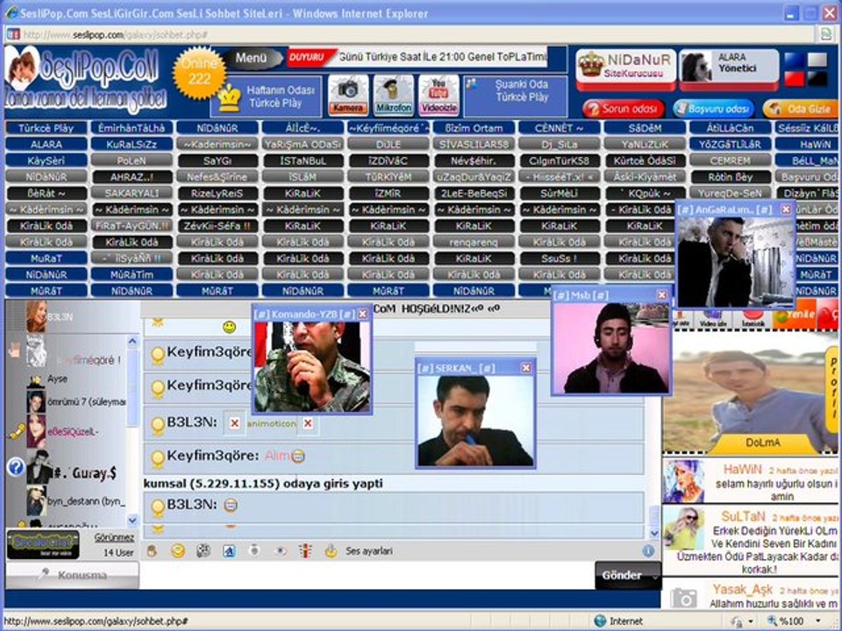Open SuLTaN profile photo in wall posts
The width and height of the screenshot is (842, 631).
pyautogui.click(x=683, y=528)
